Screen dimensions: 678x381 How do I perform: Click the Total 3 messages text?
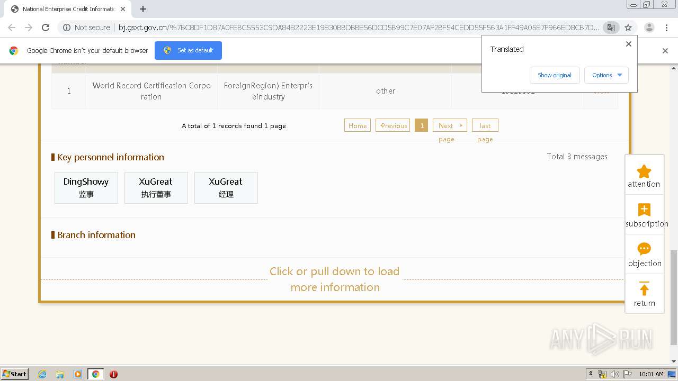click(577, 157)
